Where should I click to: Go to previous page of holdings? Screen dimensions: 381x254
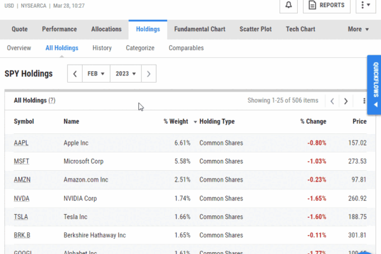click(332, 101)
